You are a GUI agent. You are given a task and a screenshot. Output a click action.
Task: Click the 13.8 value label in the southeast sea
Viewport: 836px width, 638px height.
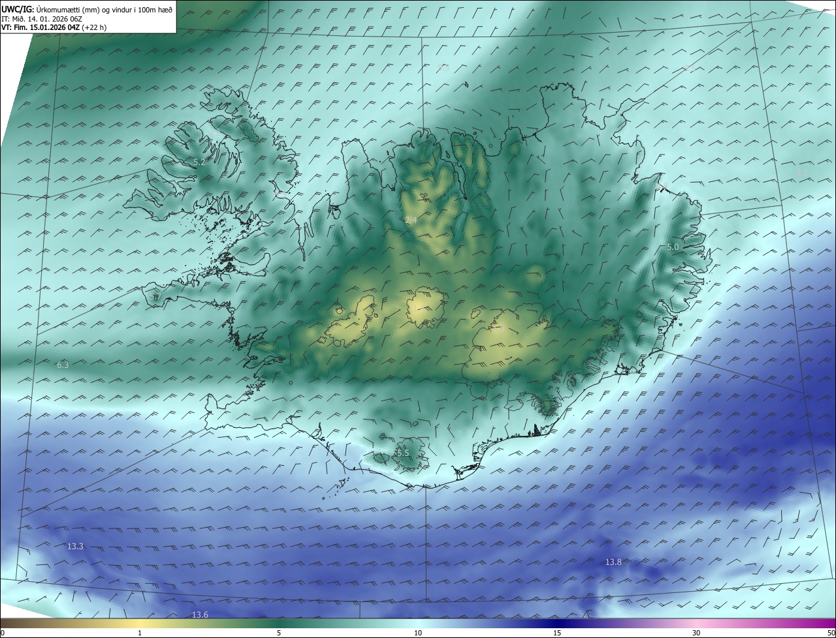[613, 562]
